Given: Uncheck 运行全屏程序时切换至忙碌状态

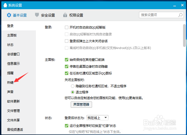Looking at the screenshot, I should click(66, 126).
